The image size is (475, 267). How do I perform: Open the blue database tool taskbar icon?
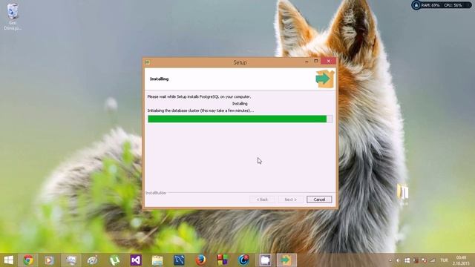(179, 260)
